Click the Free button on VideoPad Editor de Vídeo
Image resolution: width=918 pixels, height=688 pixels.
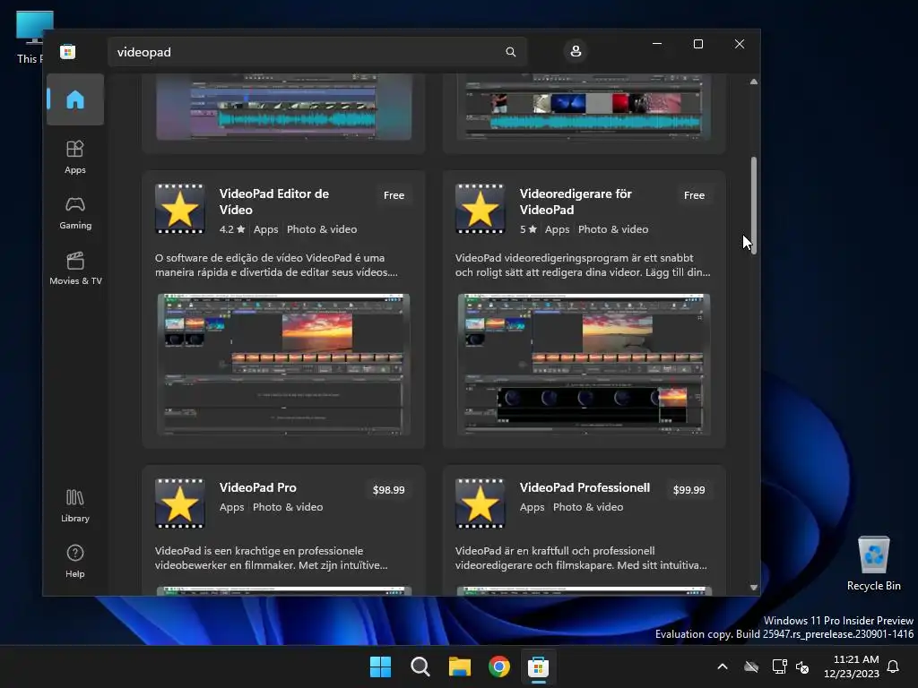394,195
